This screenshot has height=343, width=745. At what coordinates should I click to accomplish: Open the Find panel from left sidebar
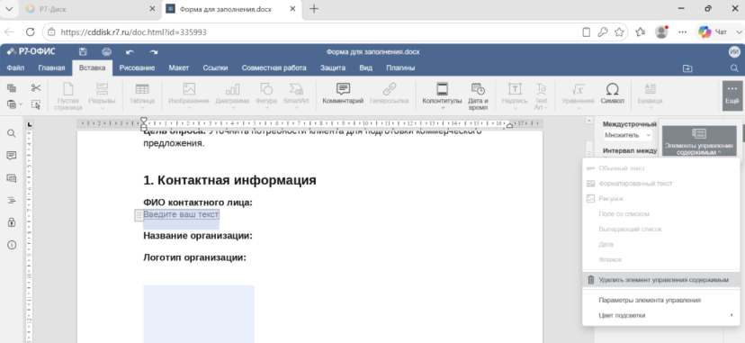tap(12, 133)
